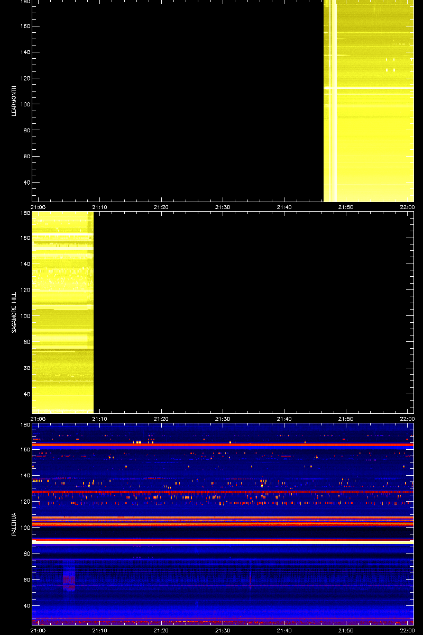Screen dimensions: 423x635
Task: Click 21:30 time label under Sagamore Hill plot
Action: [x=223, y=419]
